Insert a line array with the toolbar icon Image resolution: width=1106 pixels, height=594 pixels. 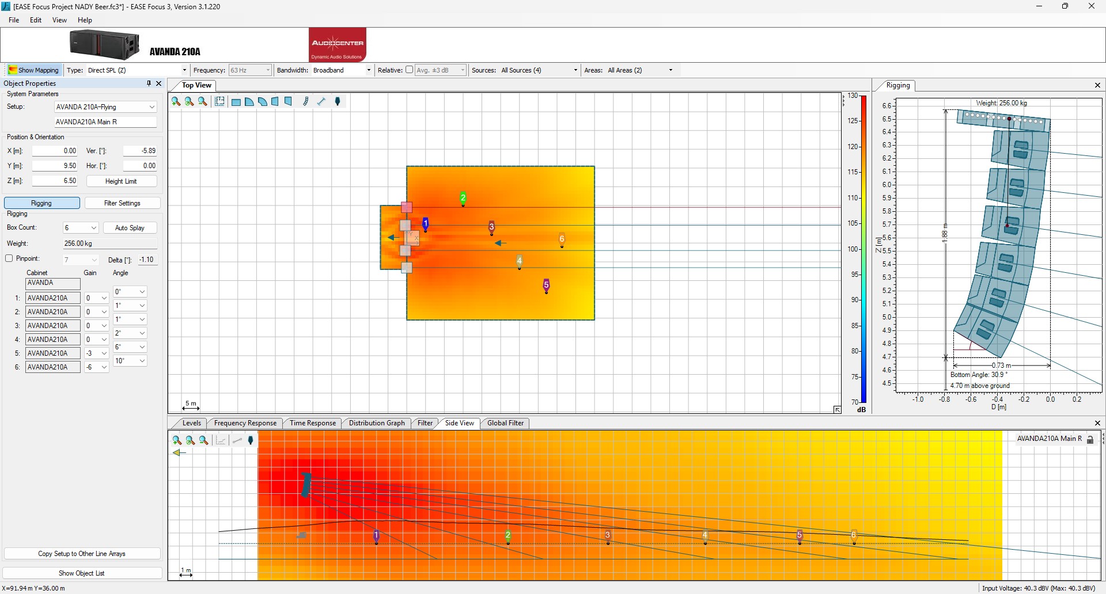306,102
